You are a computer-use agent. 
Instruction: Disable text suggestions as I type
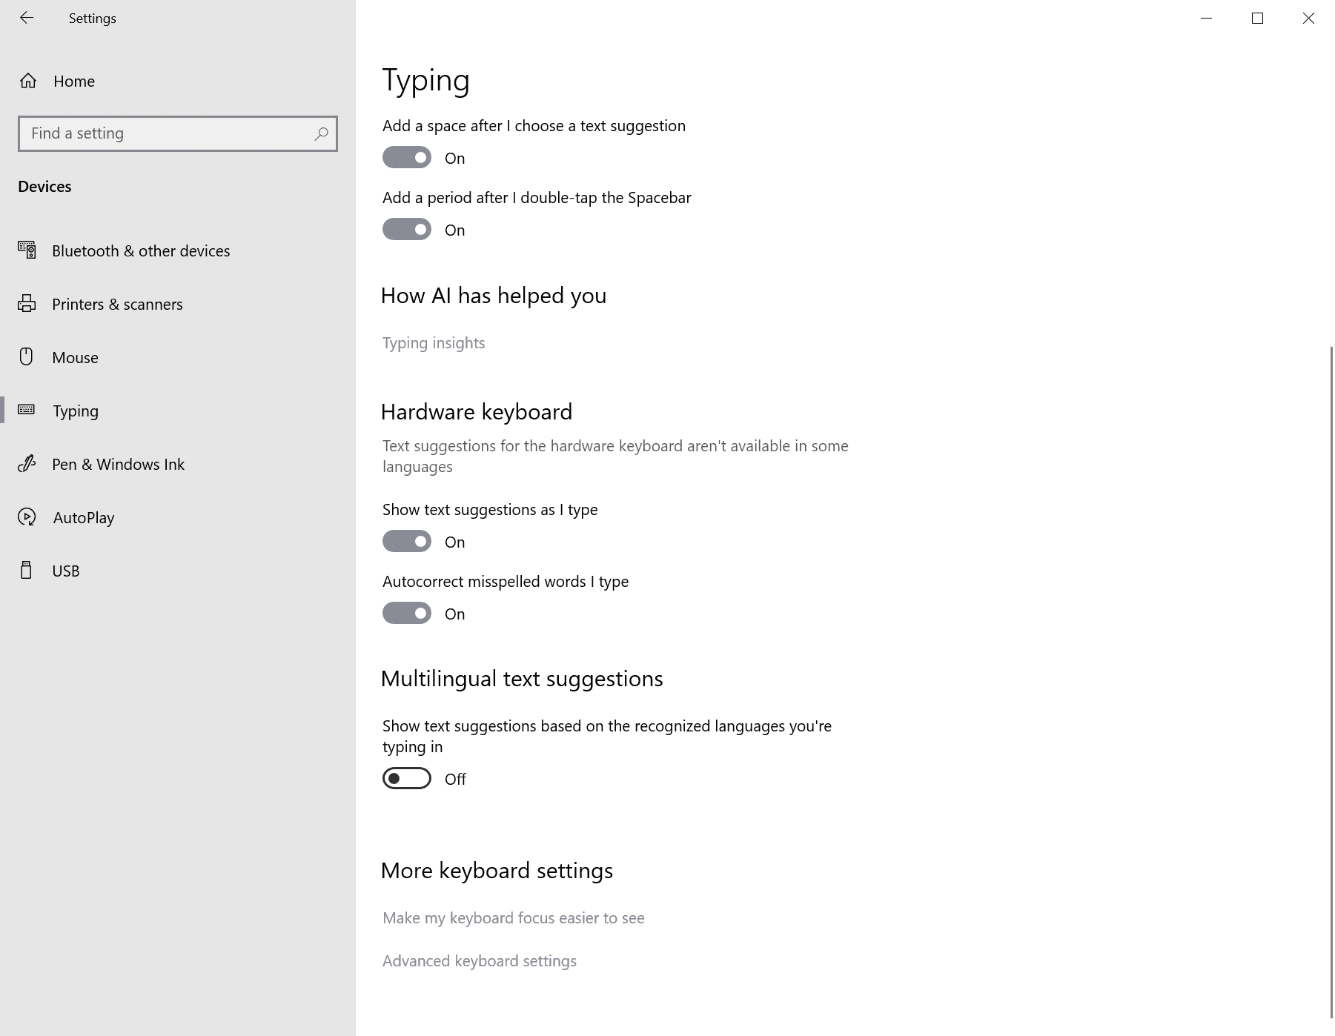[406, 541]
